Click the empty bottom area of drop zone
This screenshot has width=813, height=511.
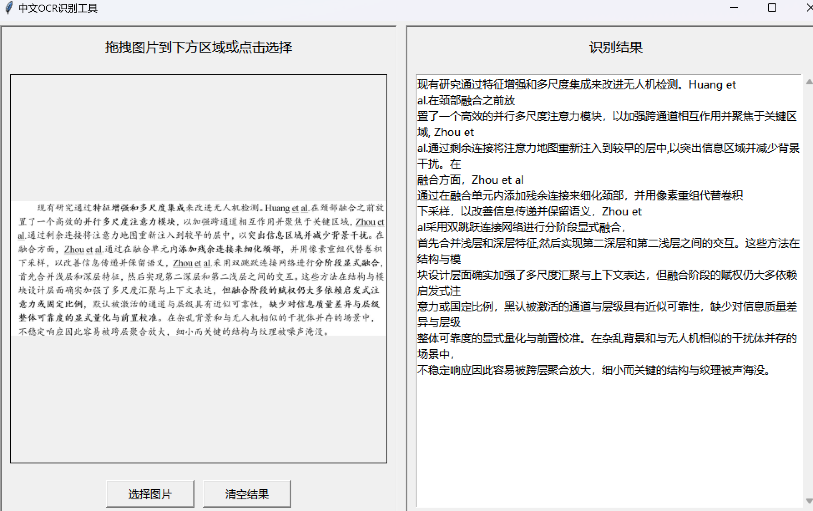click(x=199, y=399)
